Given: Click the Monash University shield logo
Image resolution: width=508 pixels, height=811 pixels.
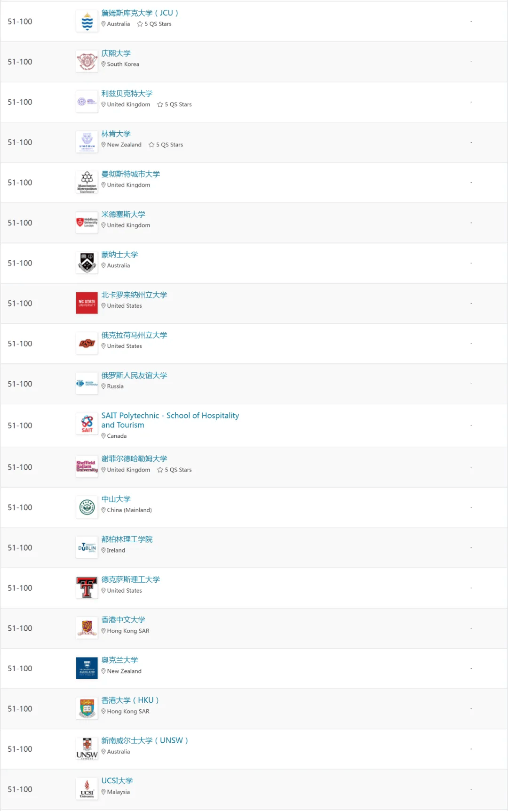Looking at the screenshot, I should tap(87, 263).
